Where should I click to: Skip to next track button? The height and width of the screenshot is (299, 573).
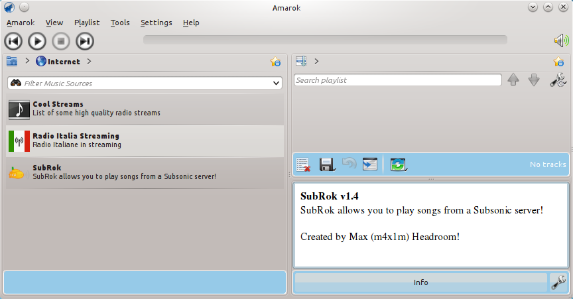[x=85, y=41]
